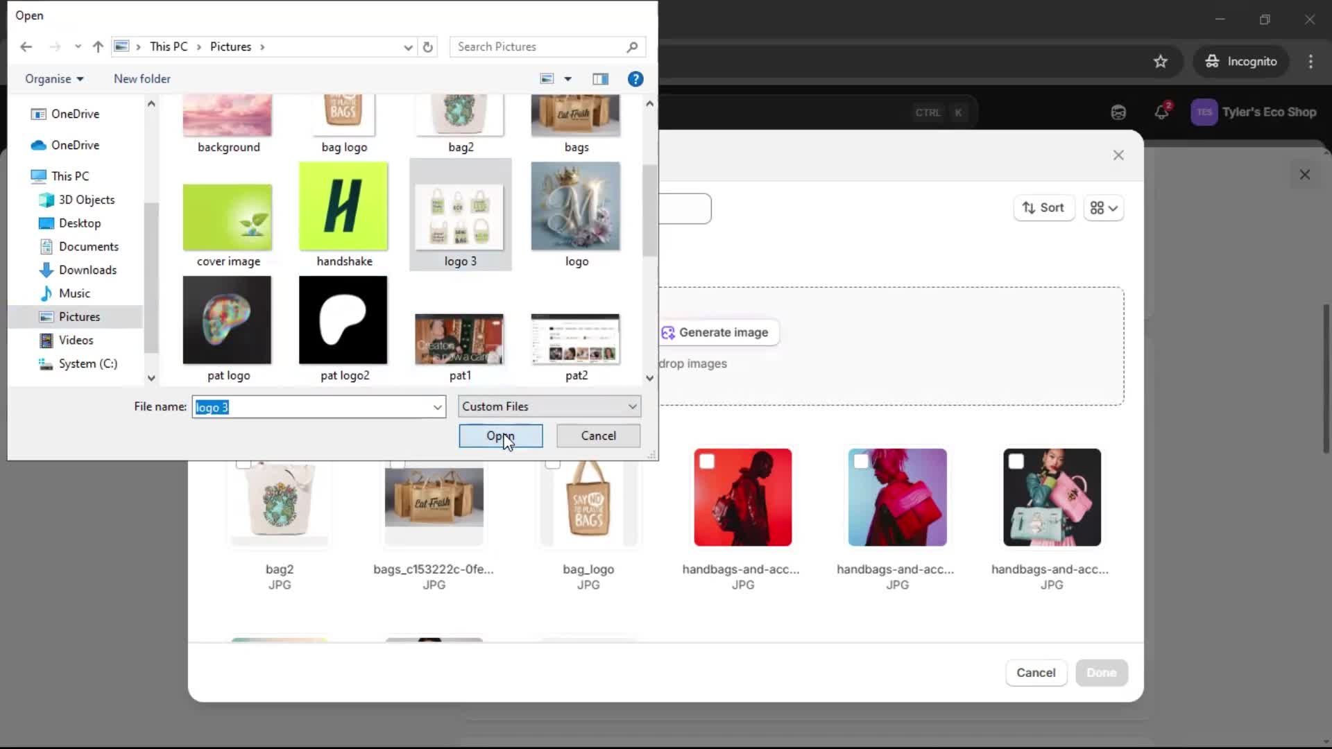
Task: Open the notifications bell
Action: (x=1161, y=112)
